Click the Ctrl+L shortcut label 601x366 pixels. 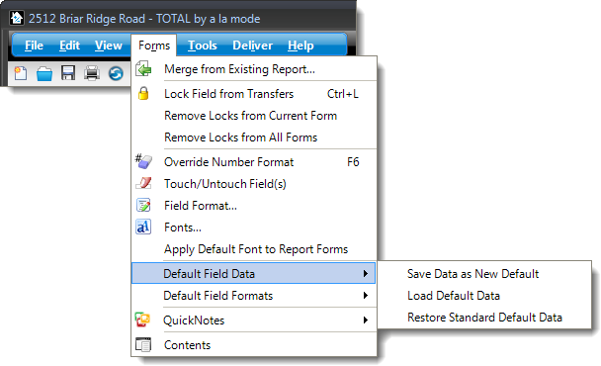point(343,94)
